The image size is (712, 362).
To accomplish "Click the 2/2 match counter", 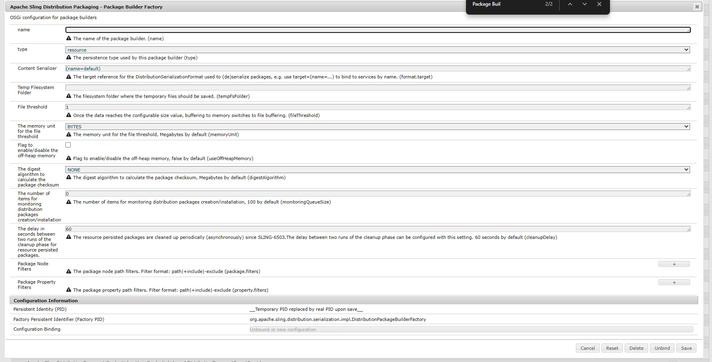I will click(549, 4).
